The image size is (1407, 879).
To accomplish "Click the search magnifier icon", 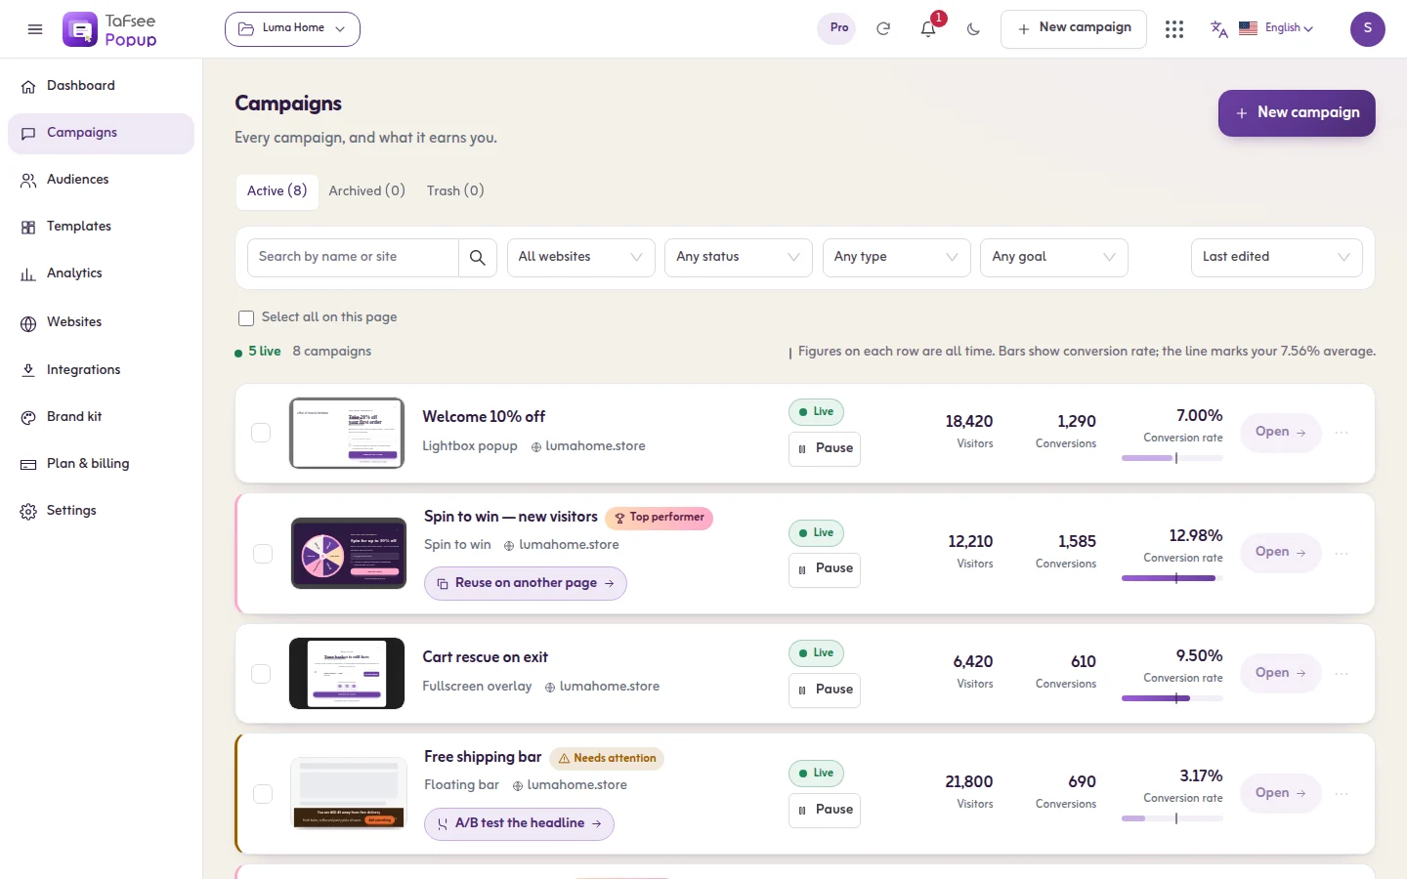I will pyautogui.click(x=478, y=258).
